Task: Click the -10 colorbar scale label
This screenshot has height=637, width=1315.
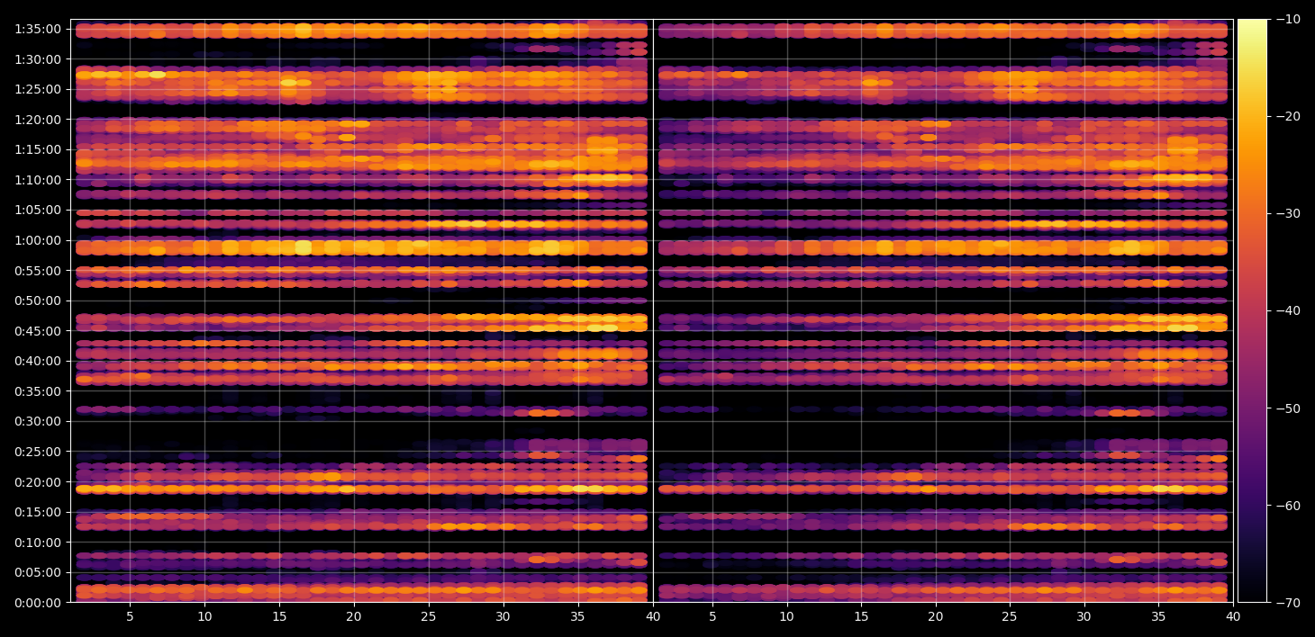Action: coord(1287,19)
